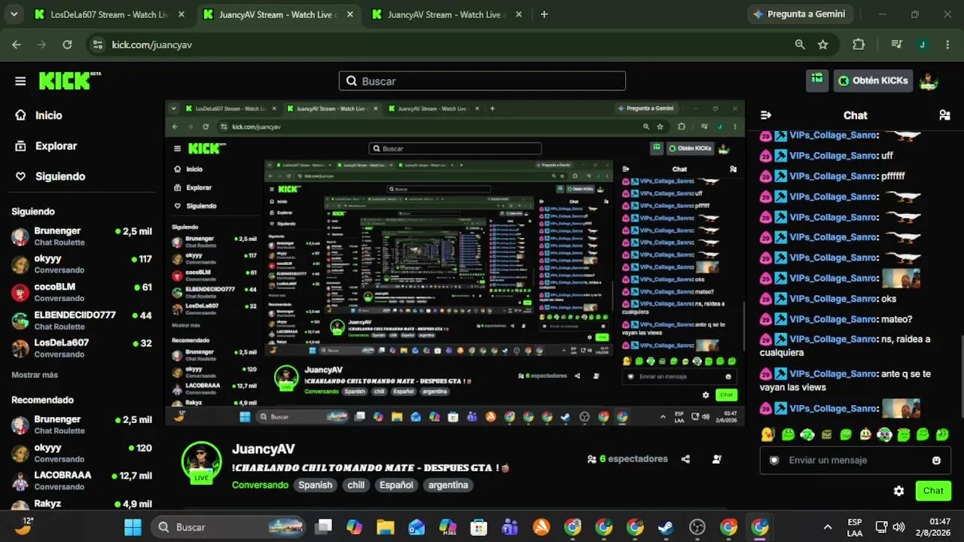
Task: Open LosDeLa607 channel in sidebar
Action: [x=81, y=349]
